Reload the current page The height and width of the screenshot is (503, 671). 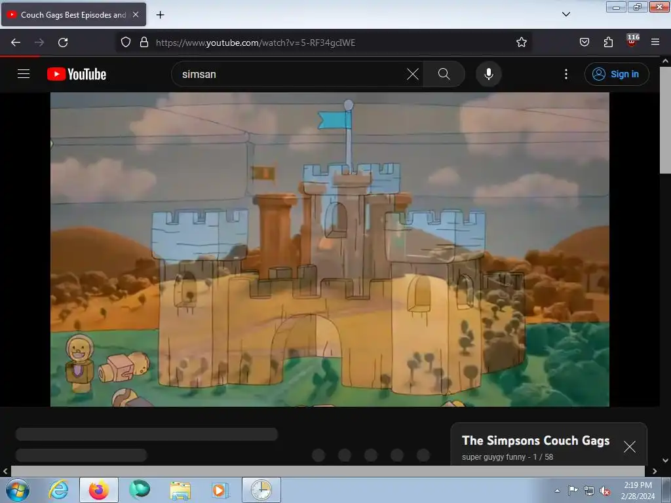tap(63, 43)
